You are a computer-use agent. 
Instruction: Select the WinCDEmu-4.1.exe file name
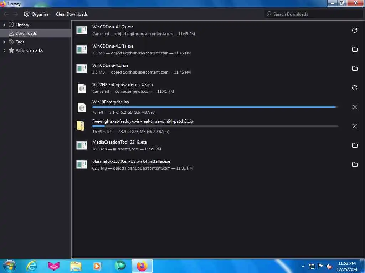tap(110, 65)
